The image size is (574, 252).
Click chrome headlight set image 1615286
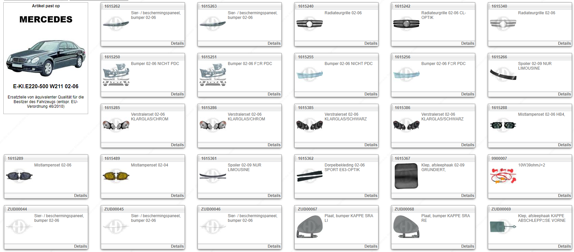pos(213,125)
